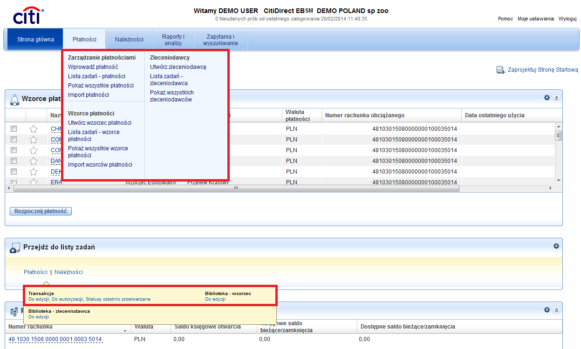The image size is (581, 349).
Task: Open gear settings of Przejdź do listy zadań panel
Action: [556, 246]
